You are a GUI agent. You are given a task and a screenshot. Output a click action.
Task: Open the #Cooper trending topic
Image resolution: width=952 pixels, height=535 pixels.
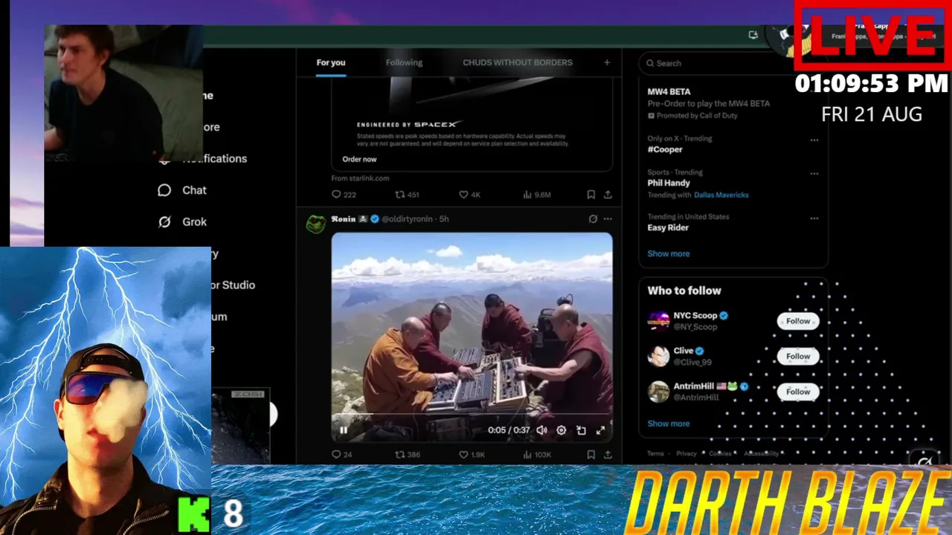[x=665, y=149]
